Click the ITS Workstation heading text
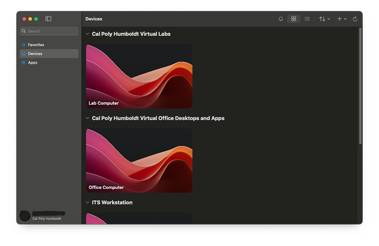This screenshot has height=246, width=379. click(112, 203)
